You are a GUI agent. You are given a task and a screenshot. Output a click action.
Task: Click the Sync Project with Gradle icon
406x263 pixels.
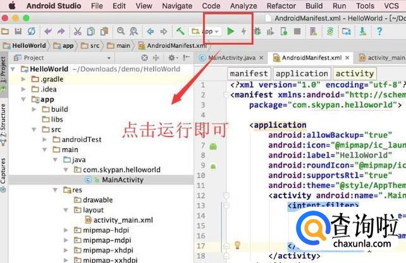pos(330,32)
